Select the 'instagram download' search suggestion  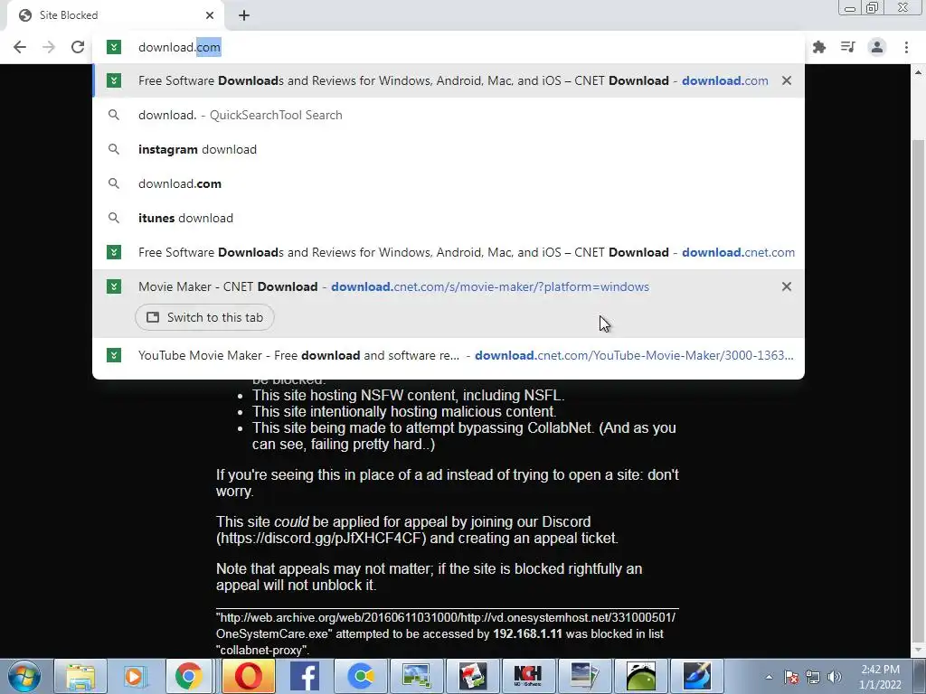[449, 149]
